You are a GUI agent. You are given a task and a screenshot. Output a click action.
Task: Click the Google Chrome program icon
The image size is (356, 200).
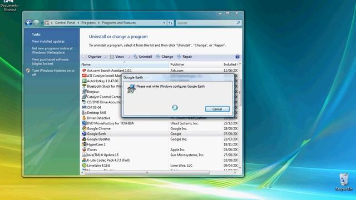pos(84,128)
